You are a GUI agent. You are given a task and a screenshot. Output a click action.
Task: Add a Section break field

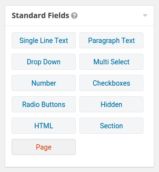pyautogui.click(x=111, y=126)
